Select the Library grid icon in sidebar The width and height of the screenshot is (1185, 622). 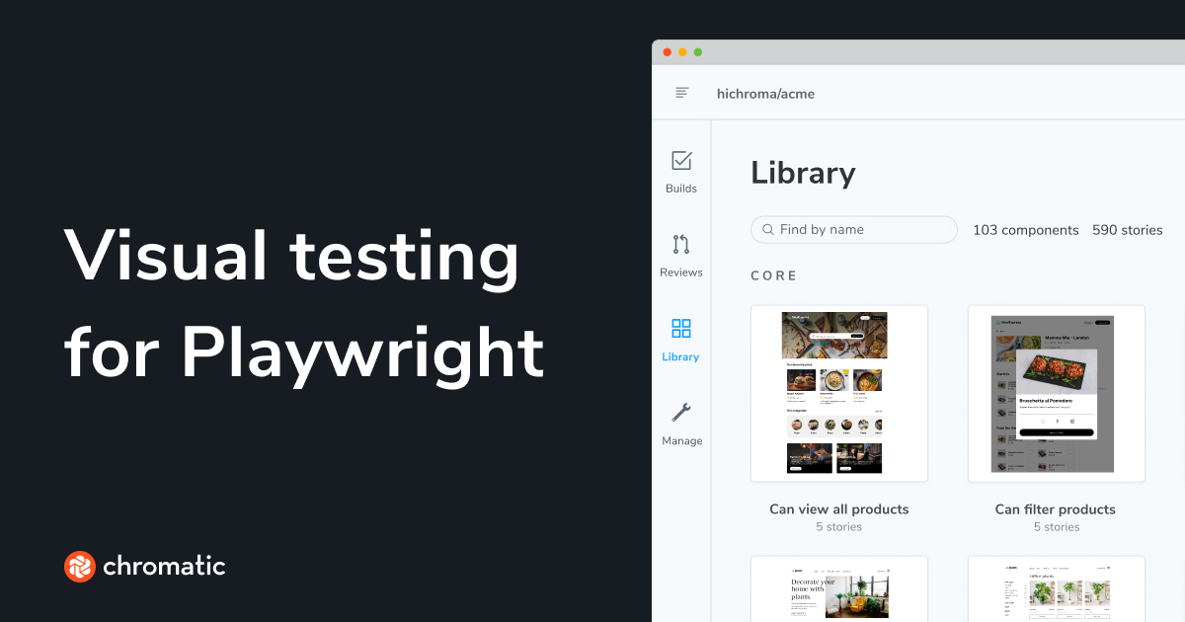tap(681, 329)
